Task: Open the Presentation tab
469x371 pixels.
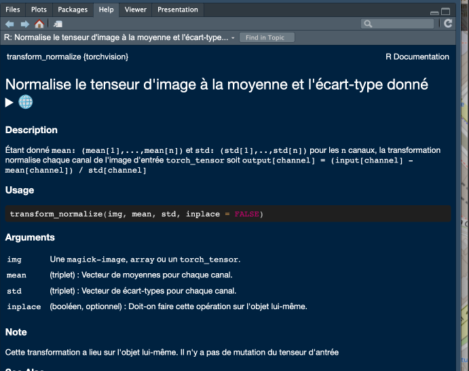Action: (178, 10)
